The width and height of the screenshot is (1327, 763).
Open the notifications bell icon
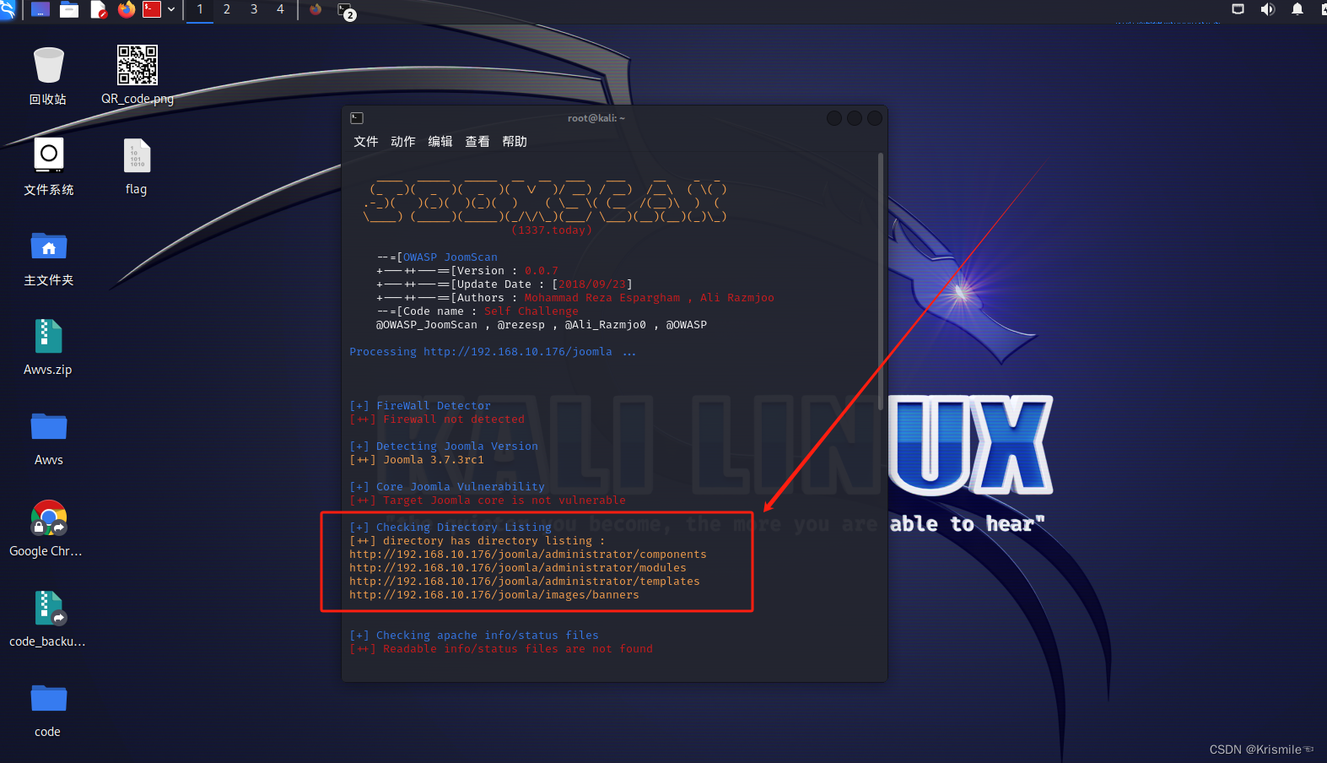pos(1297,9)
